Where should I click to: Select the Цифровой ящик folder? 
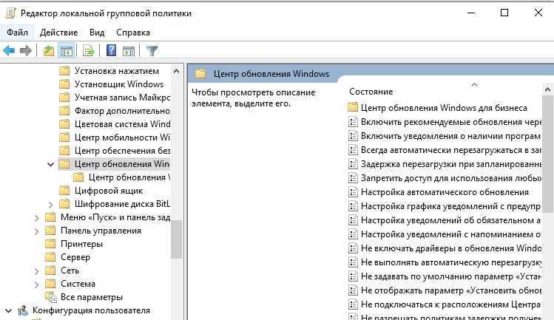(x=109, y=191)
